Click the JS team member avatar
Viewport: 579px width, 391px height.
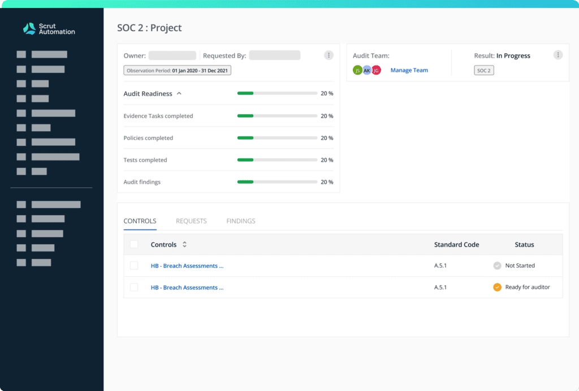357,69
